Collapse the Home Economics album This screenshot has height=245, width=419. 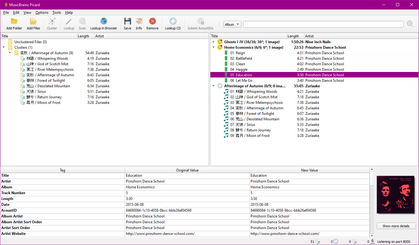pos(213,47)
